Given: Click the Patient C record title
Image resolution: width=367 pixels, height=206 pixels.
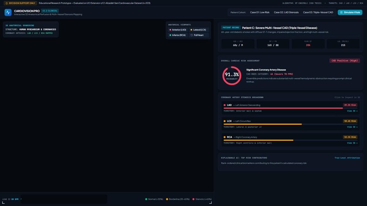Looking at the screenshot, I should (280, 28).
